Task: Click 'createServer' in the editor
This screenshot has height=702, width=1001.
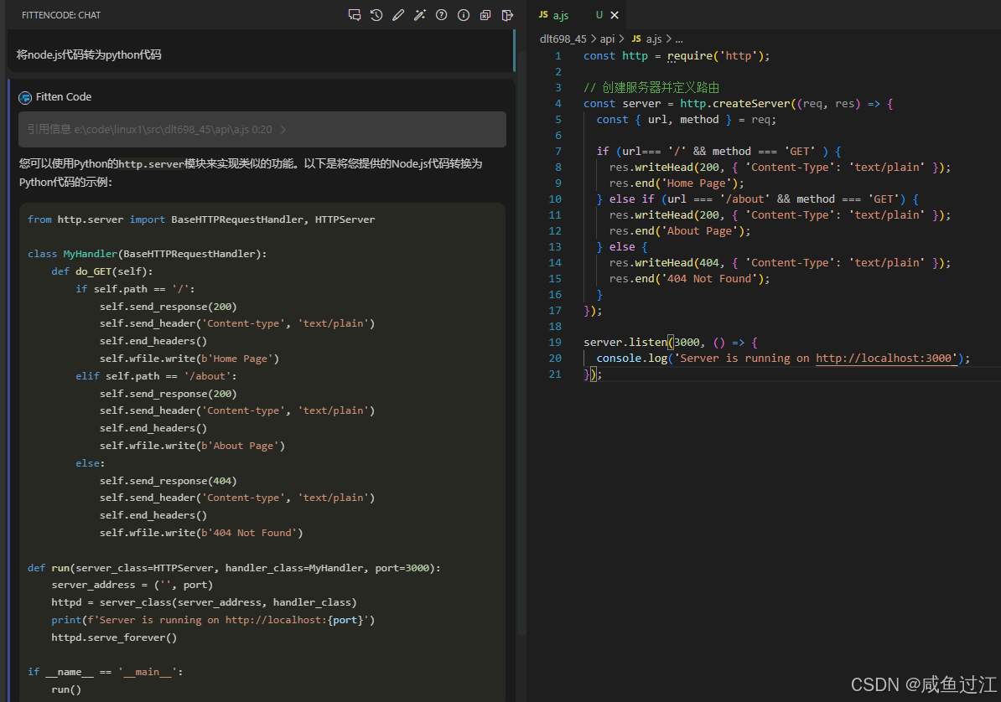Action: click(751, 103)
